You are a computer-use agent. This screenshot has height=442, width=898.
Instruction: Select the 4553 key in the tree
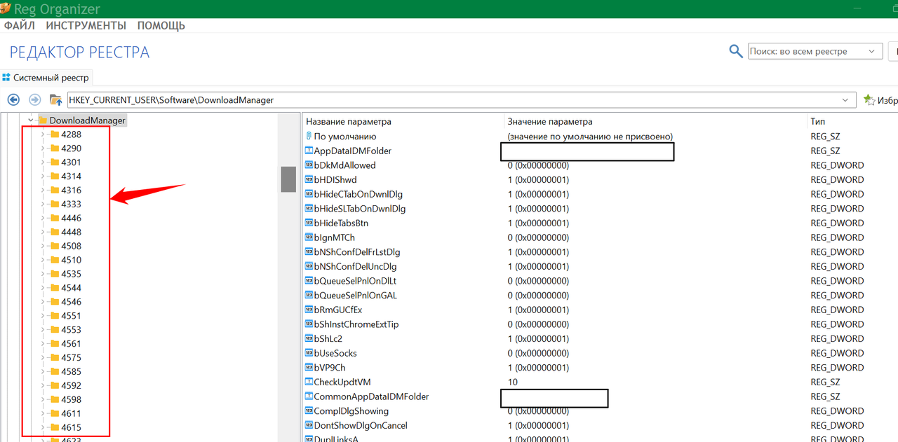tap(71, 330)
